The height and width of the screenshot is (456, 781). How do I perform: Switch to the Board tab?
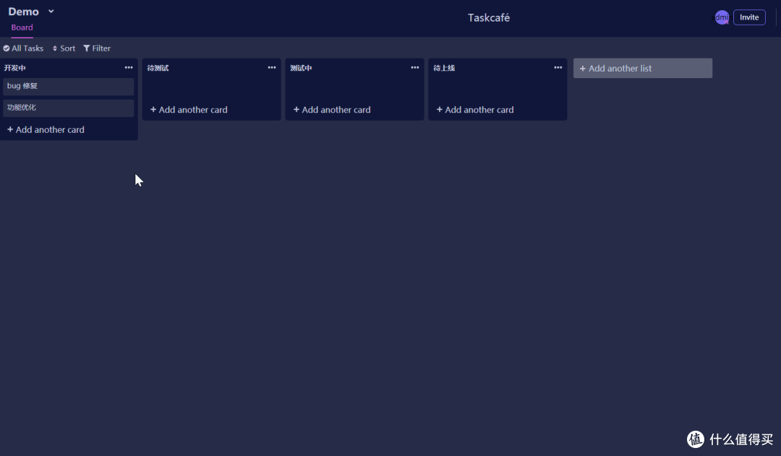[x=22, y=27]
